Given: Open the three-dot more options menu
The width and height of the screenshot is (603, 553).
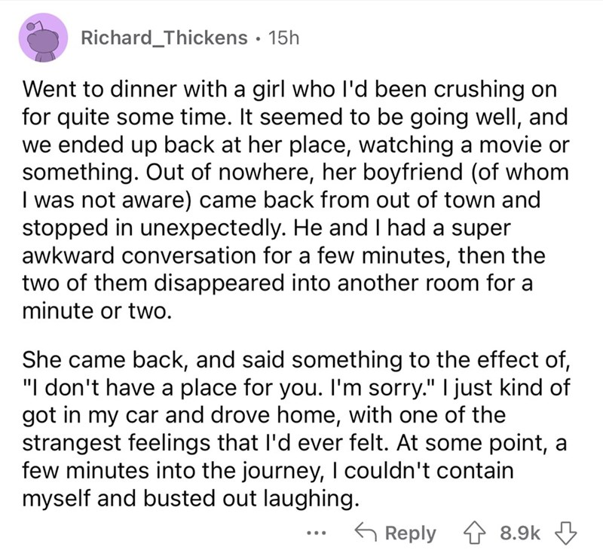Looking at the screenshot, I should pos(320,532).
